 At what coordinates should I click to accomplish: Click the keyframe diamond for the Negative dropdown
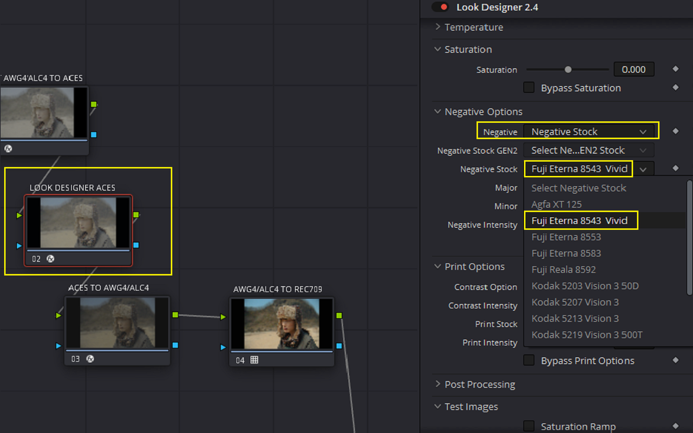(x=675, y=131)
